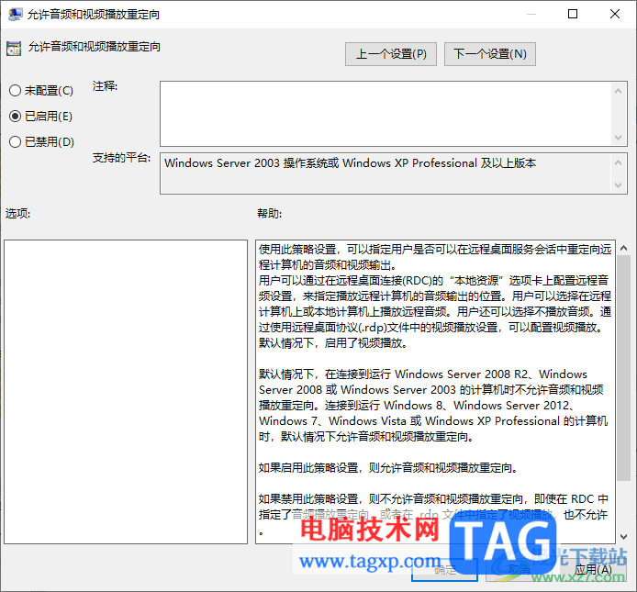
Task: Click heading text '允许音频和视频播放重定向' beside icon
Action: tap(95, 47)
